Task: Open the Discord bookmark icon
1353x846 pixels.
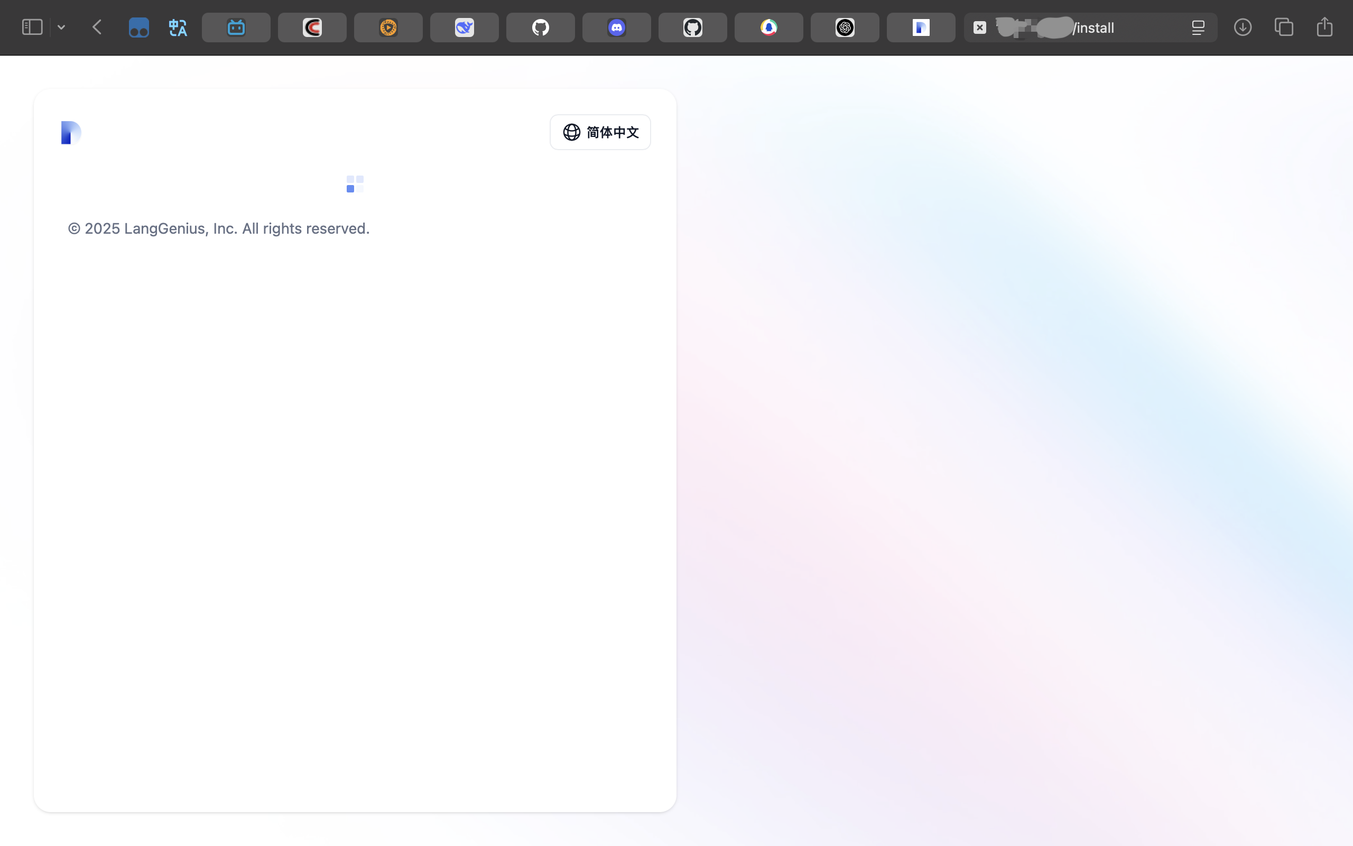Action: coord(615,27)
